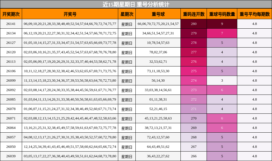Click the 开奖期次 column header

tap(11, 14)
